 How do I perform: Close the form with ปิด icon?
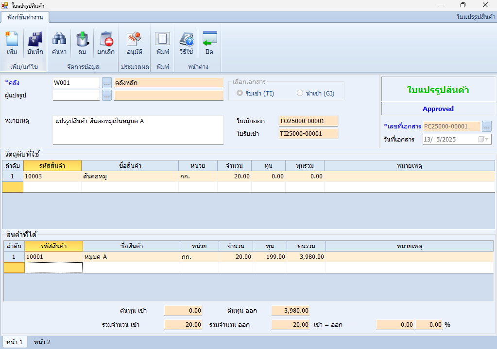(209, 43)
